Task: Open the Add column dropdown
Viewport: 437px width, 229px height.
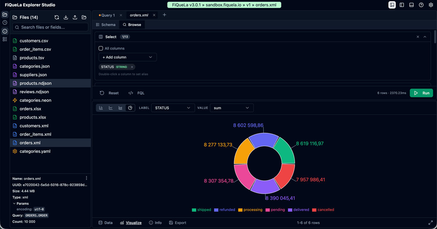Action: [x=127, y=57]
